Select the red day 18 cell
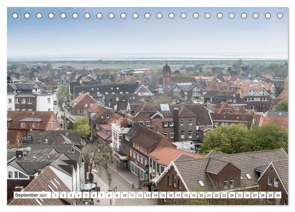This screenshot has height=212, width=295. coord(186,195)
